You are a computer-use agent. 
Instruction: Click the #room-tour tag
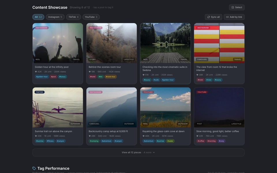pyautogui.click(x=111, y=77)
